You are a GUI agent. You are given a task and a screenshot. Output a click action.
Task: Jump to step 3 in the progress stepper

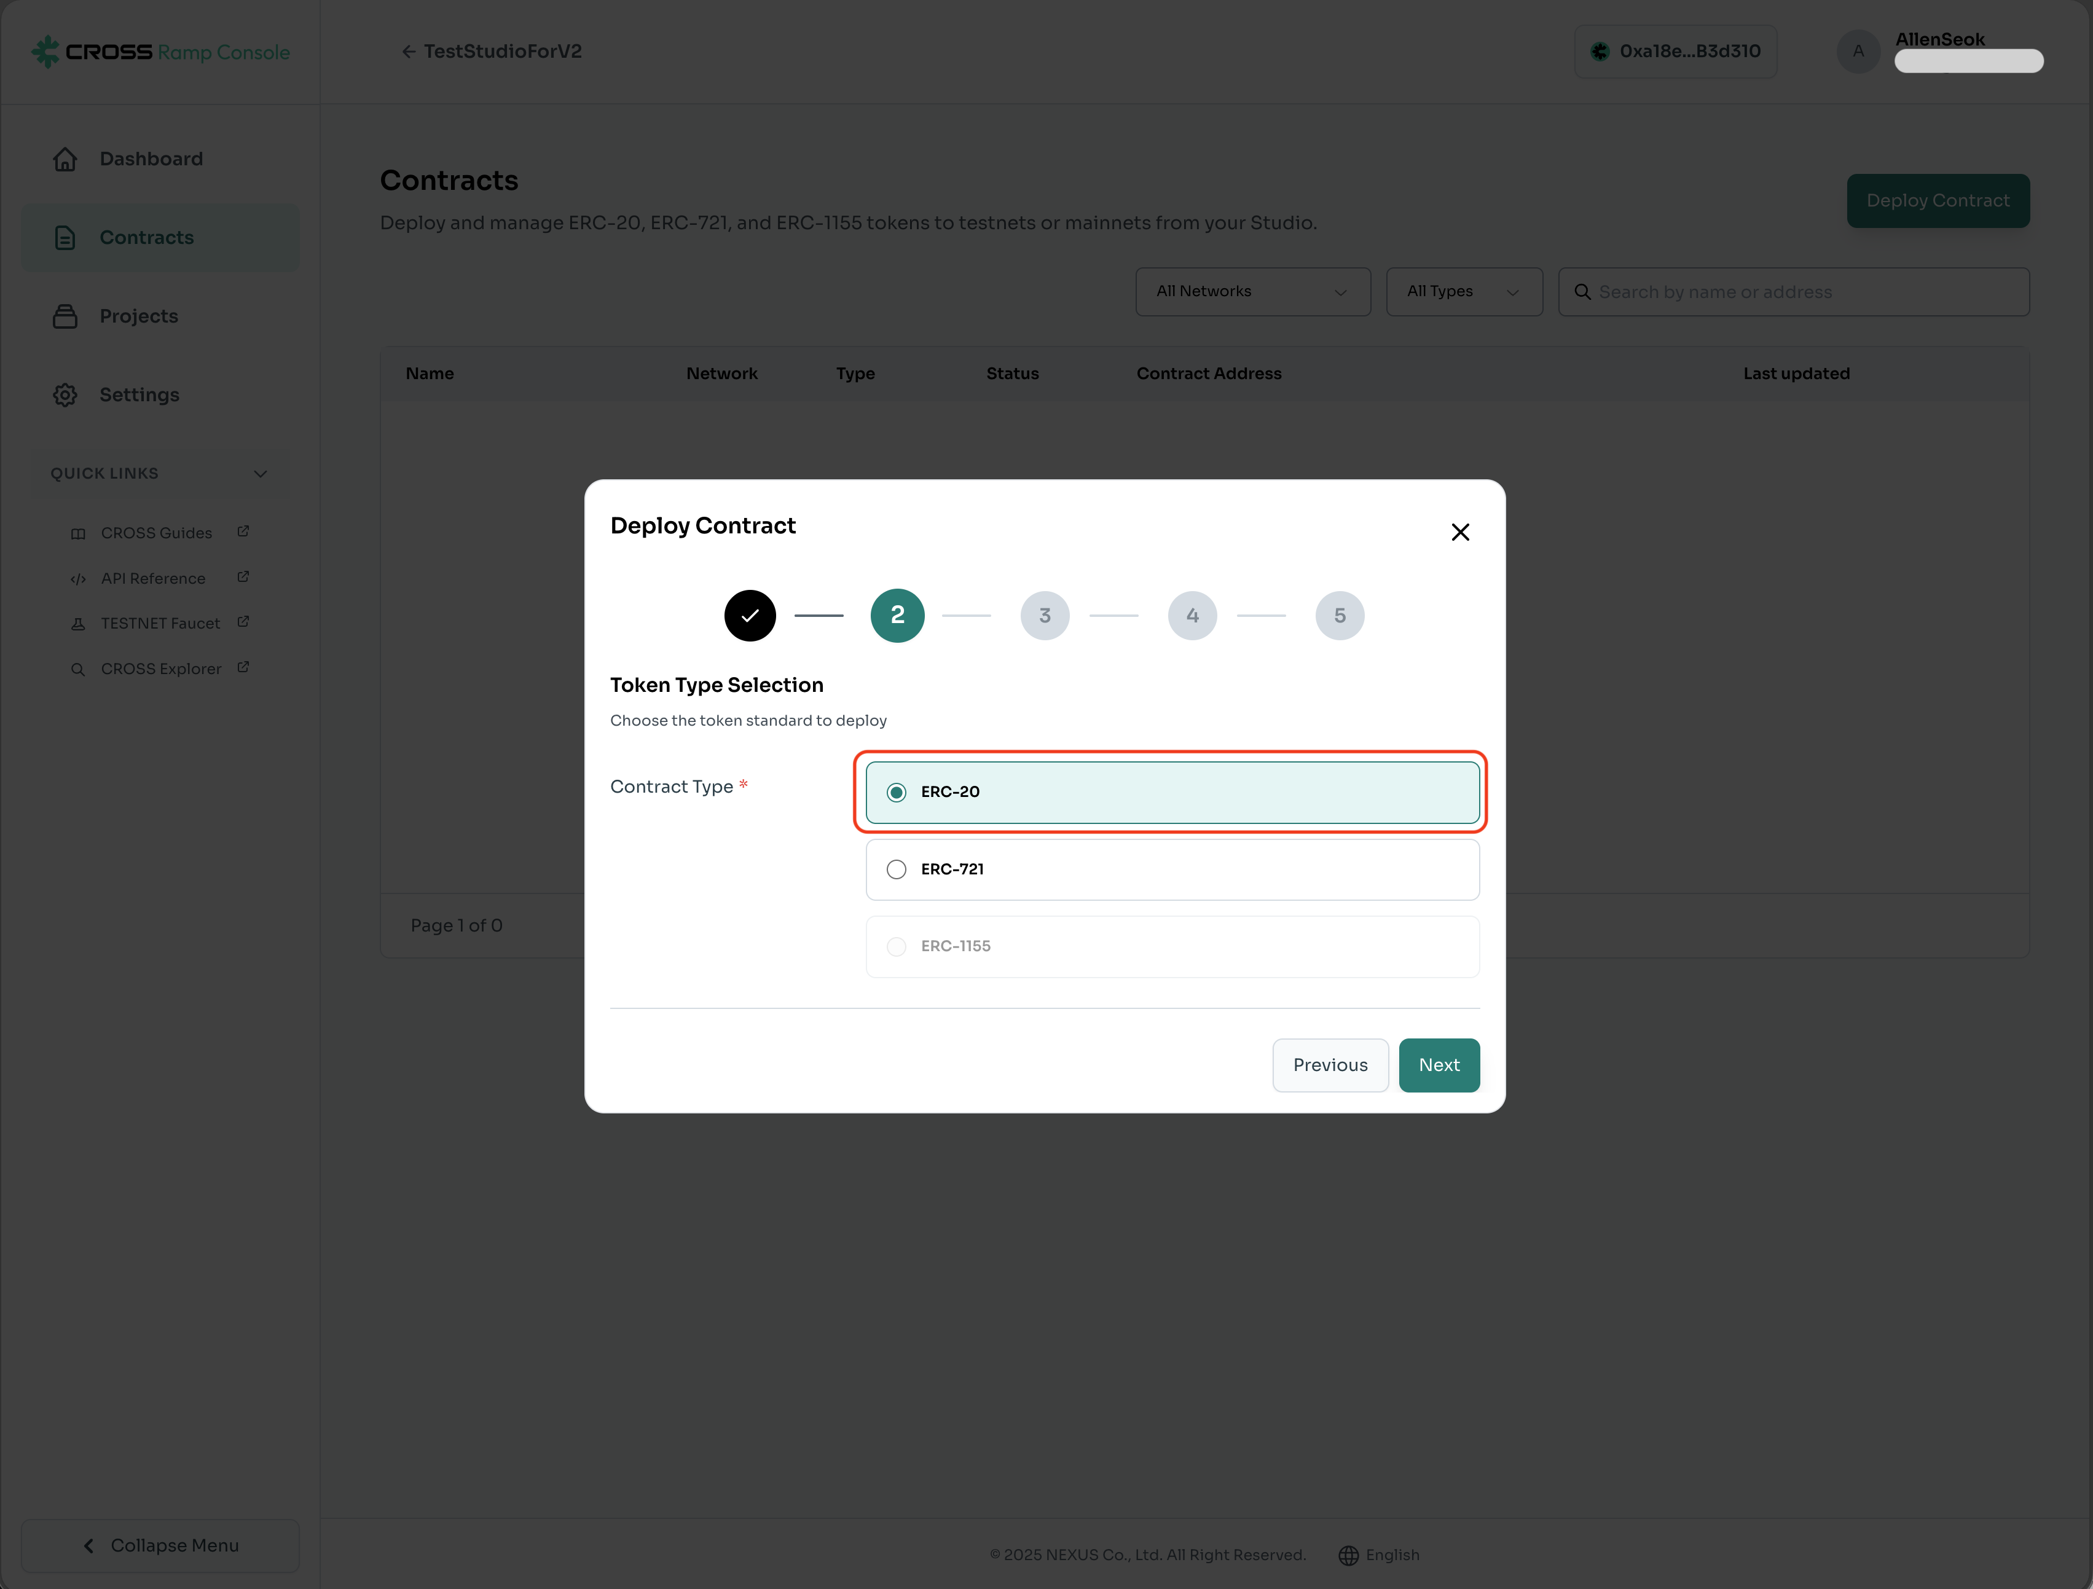[1045, 616]
